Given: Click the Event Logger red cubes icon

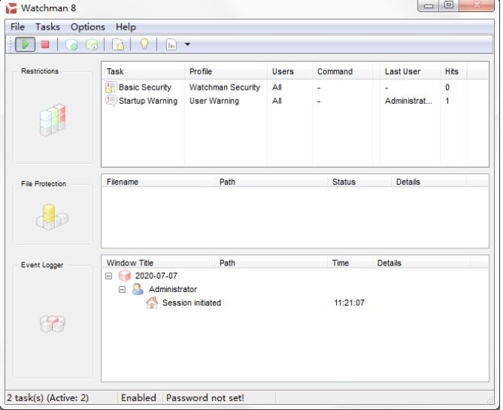Looking at the screenshot, I should (52, 323).
